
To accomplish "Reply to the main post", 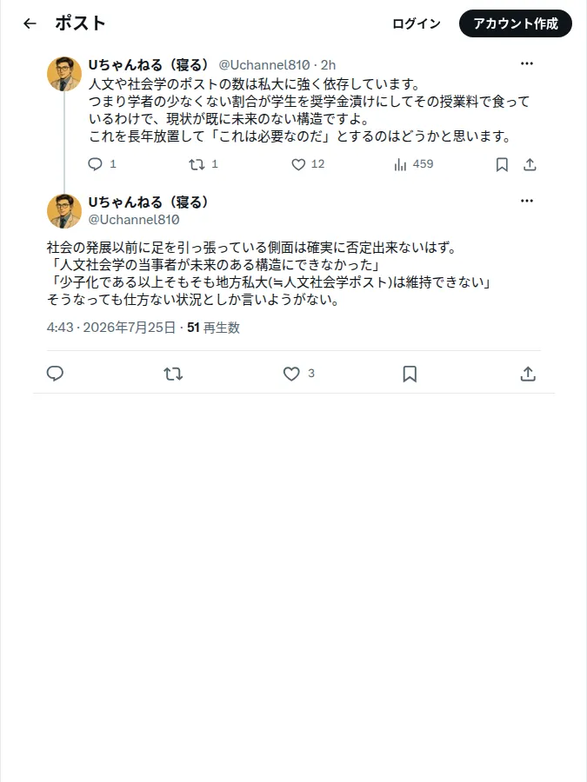I will click(x=55, y=374).
